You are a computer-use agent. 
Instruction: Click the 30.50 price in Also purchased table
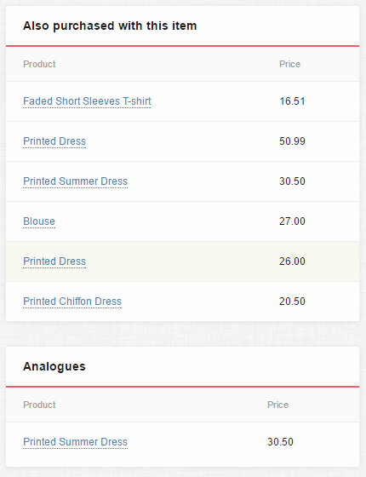pos(292,181)
